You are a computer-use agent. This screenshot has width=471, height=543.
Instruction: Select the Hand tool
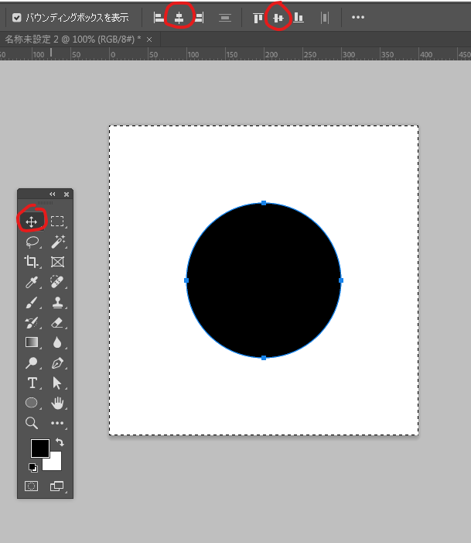[x=57, y=403]
